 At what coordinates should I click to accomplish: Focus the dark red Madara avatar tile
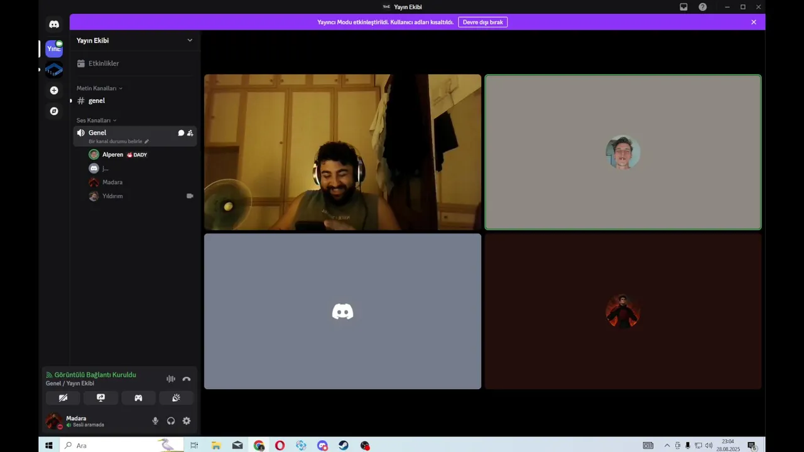622,311
